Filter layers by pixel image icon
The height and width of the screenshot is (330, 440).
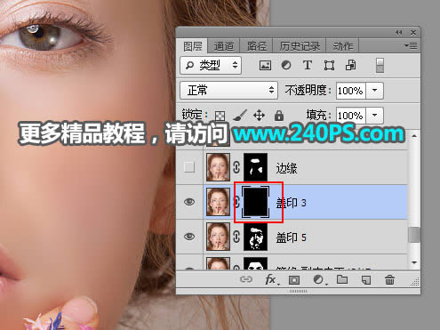265,65
